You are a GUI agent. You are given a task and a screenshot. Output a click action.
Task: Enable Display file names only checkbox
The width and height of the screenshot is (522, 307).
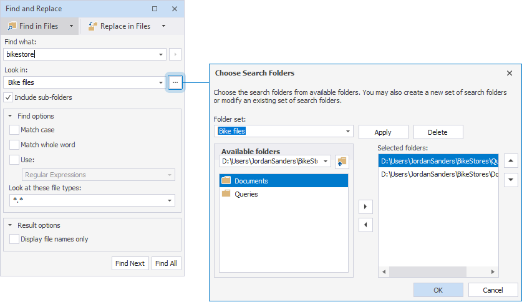click(14, 239)
